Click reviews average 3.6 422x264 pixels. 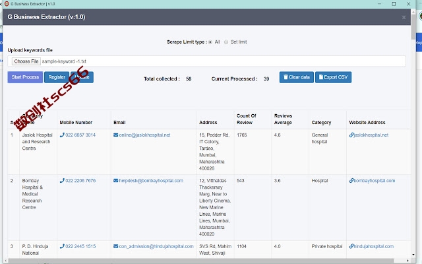pos(277,180)
